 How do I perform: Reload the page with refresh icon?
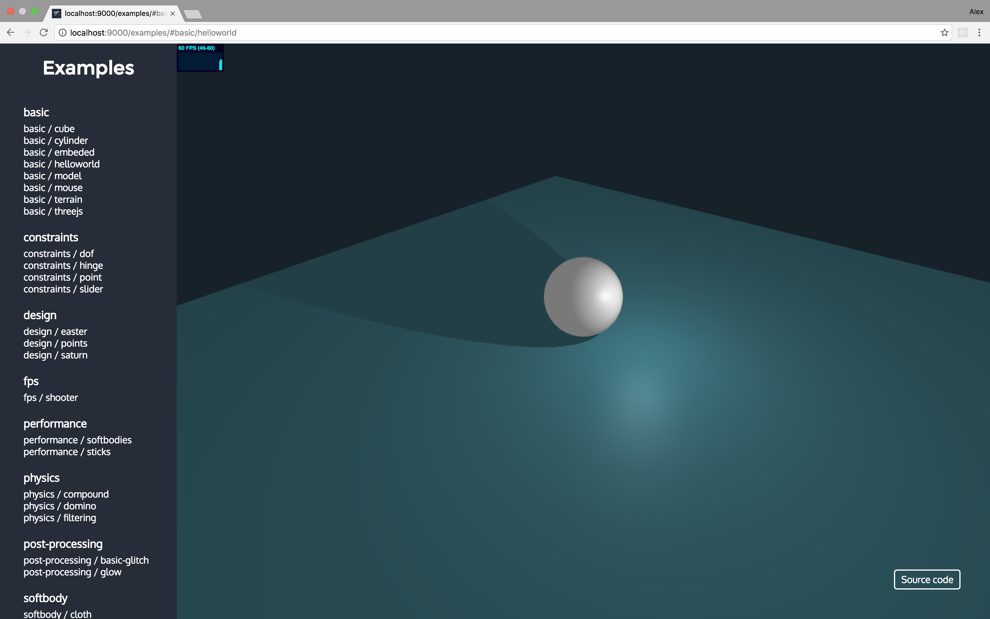point(44,33)
